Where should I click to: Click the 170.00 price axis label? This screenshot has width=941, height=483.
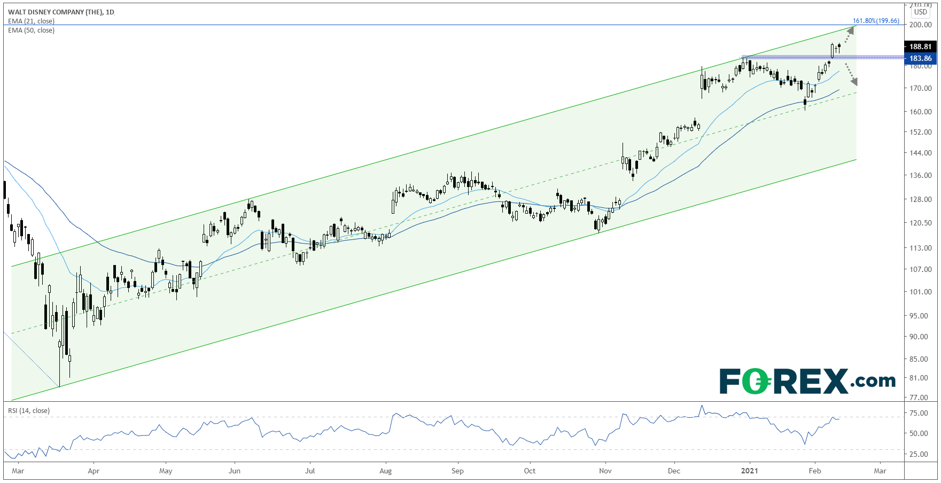(921, 88)
